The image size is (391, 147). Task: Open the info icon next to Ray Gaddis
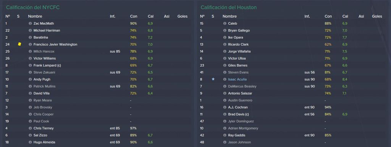(x=225, y=135)
